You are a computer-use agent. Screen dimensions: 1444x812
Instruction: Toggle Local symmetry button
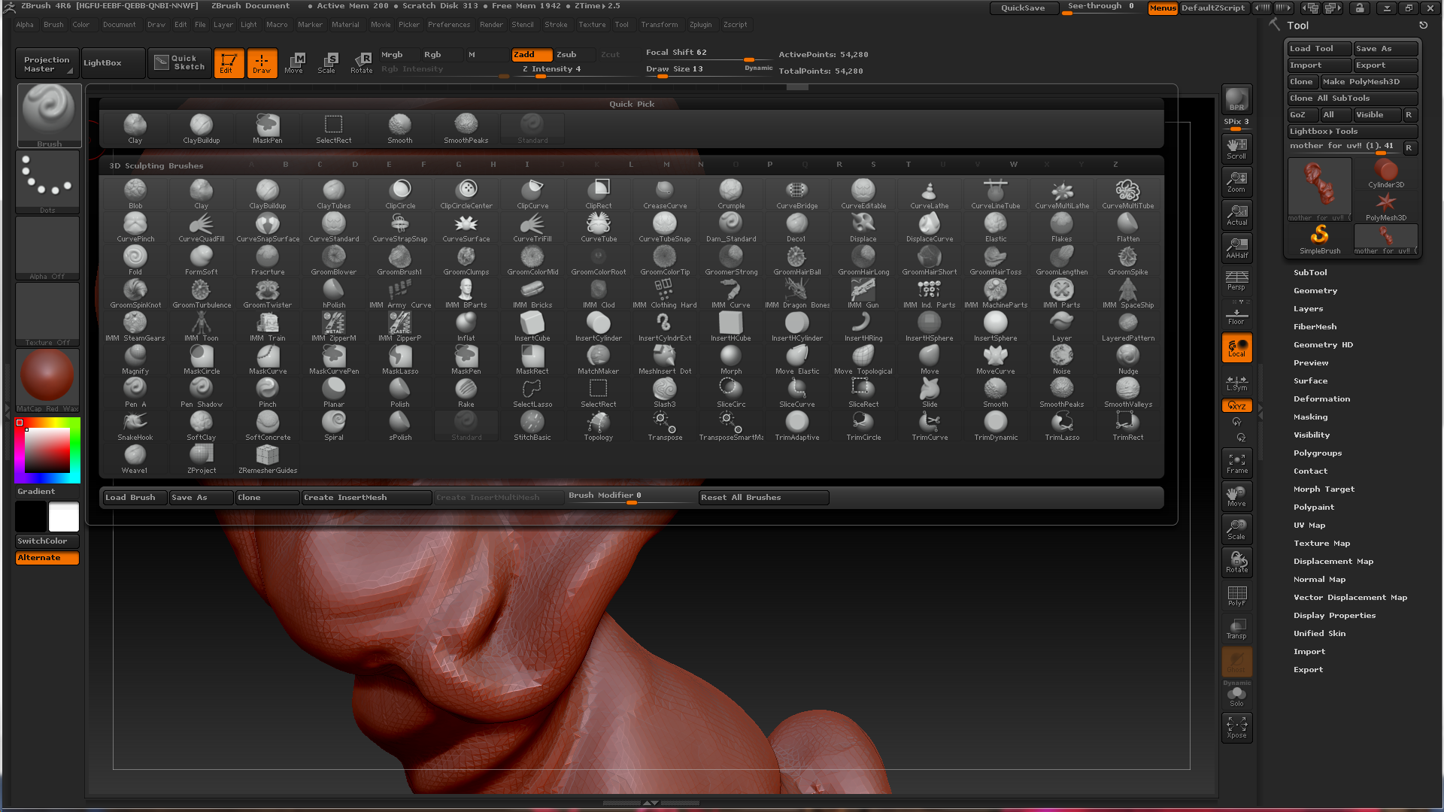pyautogui.click(x=1236, y=347)
